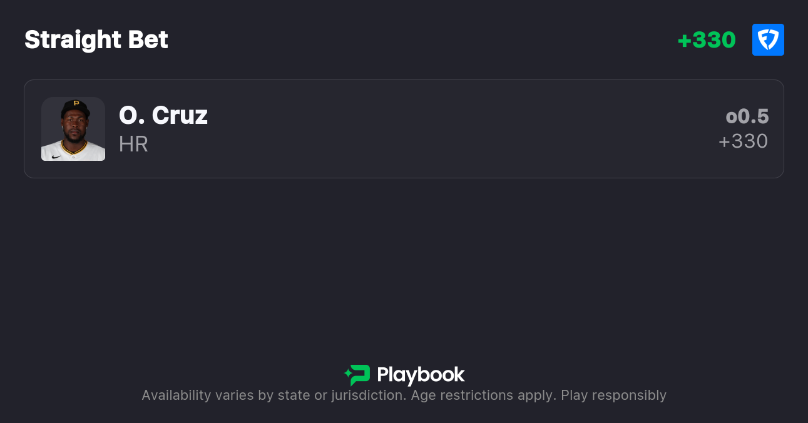Click the +330 odds on the bet card
The height and width of the screenshot is (423, 808).
744,141
